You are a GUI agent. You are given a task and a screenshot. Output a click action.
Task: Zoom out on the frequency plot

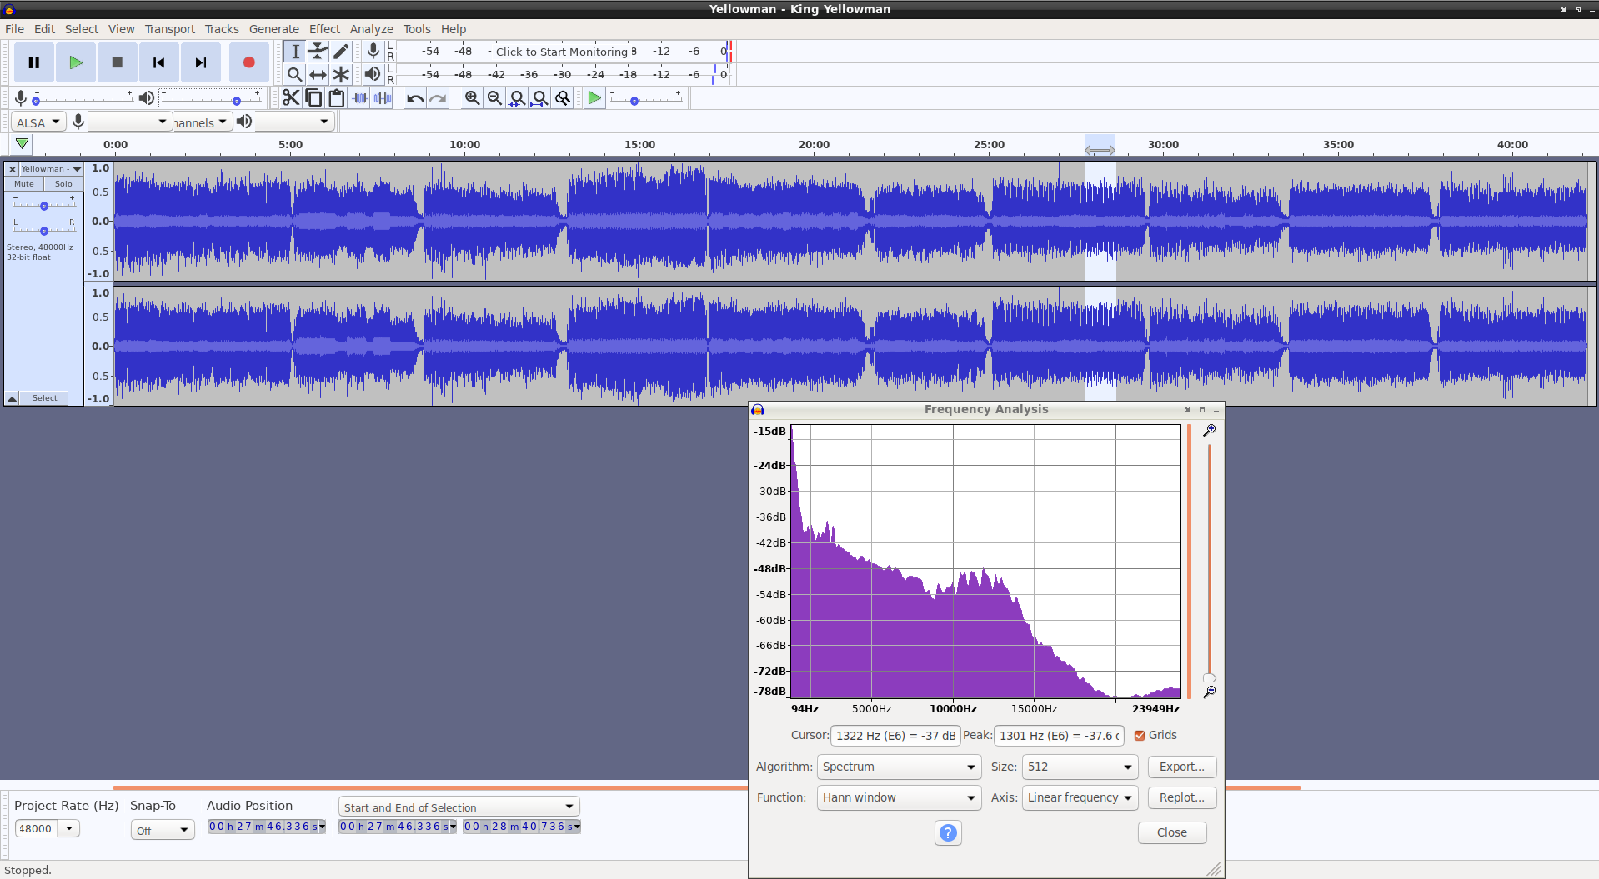click(1210, 692)
